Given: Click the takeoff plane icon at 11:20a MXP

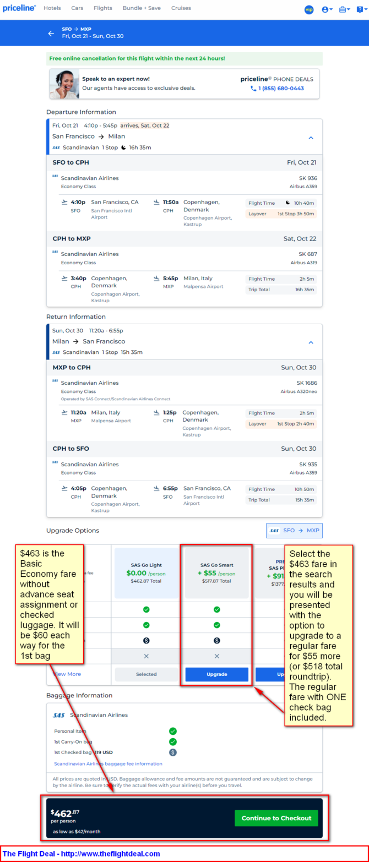Looking at the screenshot, I should coord(65,412).
